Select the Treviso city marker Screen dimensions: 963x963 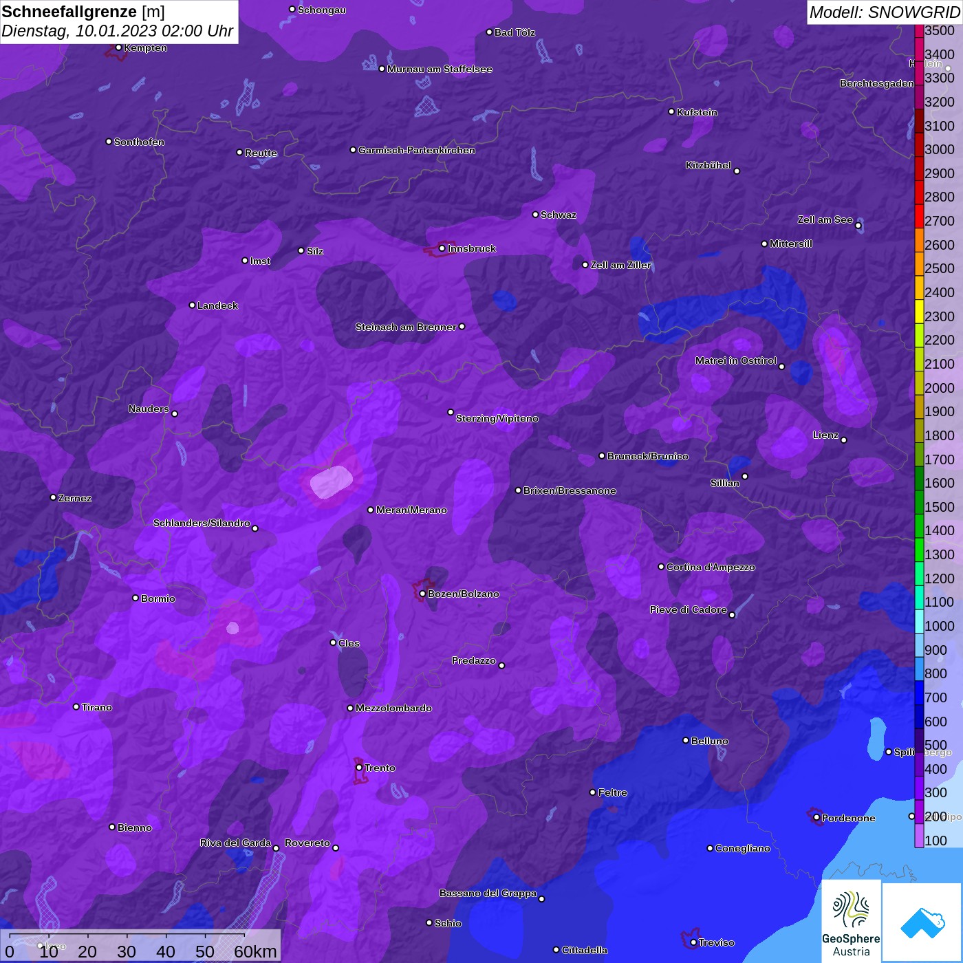(x=693, y=942)
